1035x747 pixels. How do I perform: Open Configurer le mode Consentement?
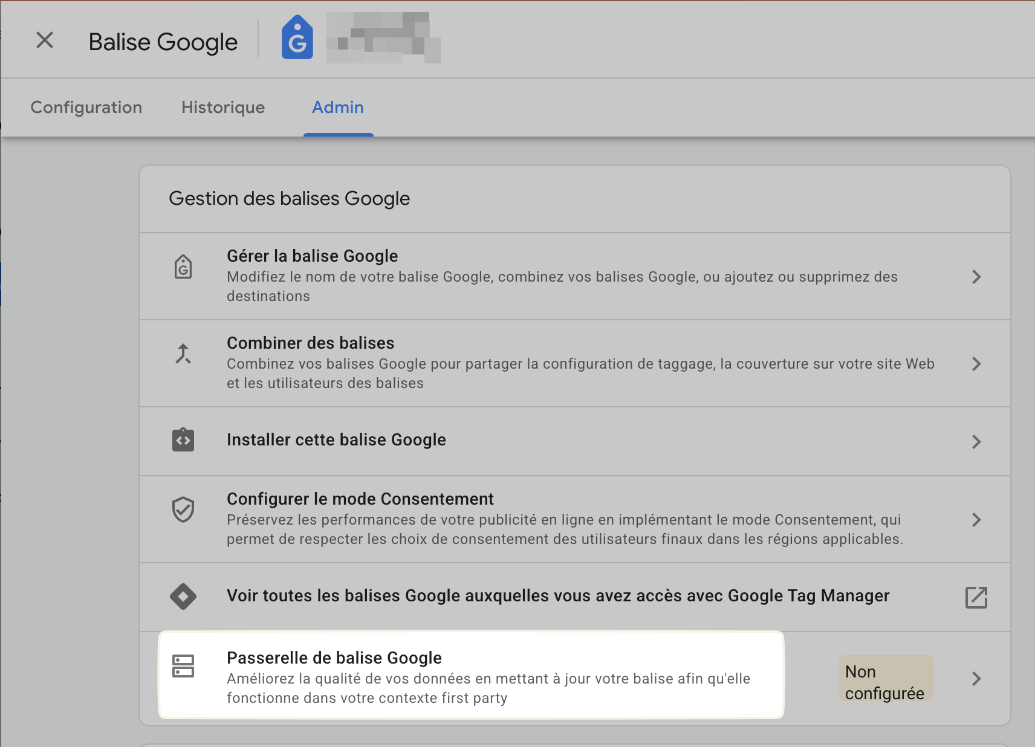point(574,519)
